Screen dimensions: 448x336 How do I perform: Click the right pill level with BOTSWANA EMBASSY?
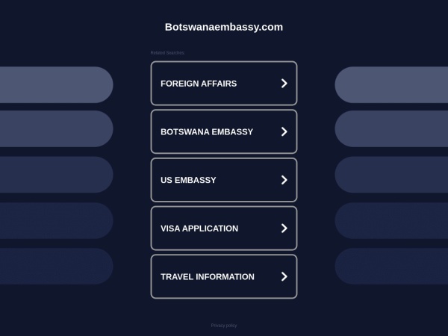(391, 129)
